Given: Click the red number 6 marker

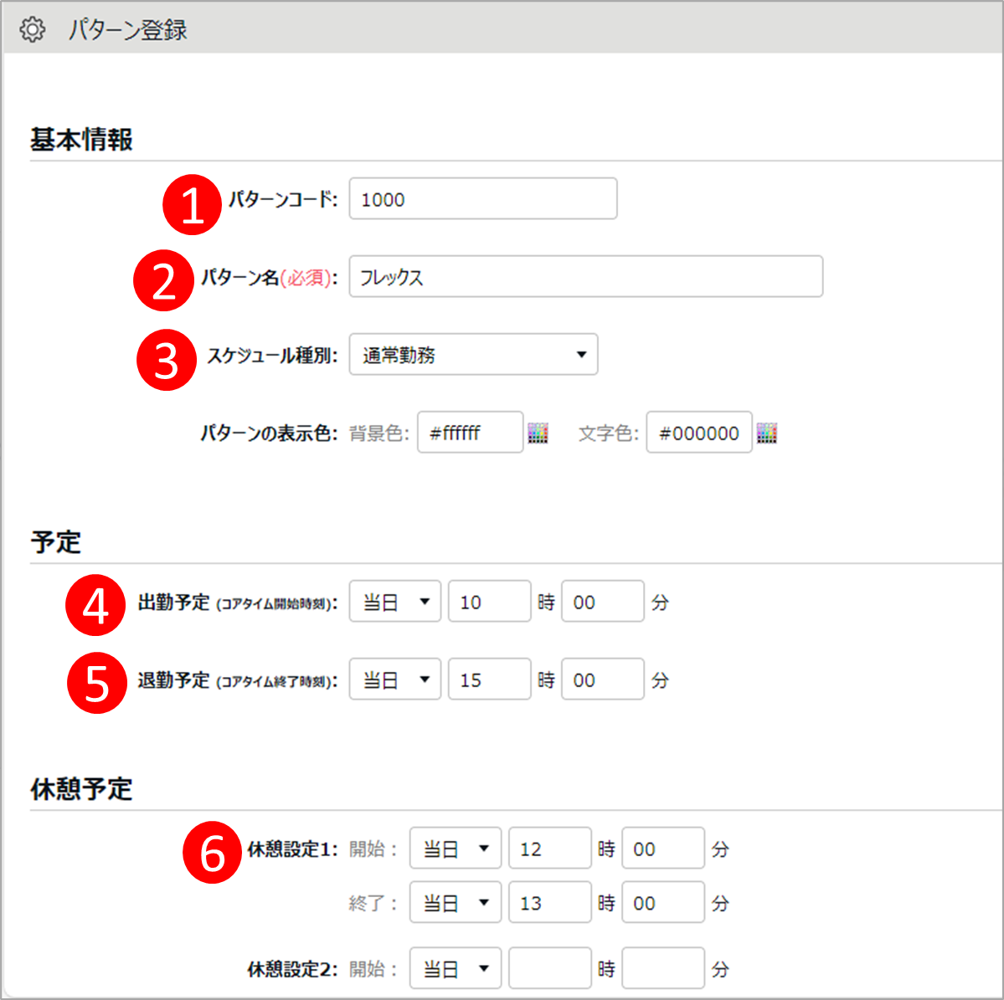Looking at the screenshot, I should tap(212, 854).
